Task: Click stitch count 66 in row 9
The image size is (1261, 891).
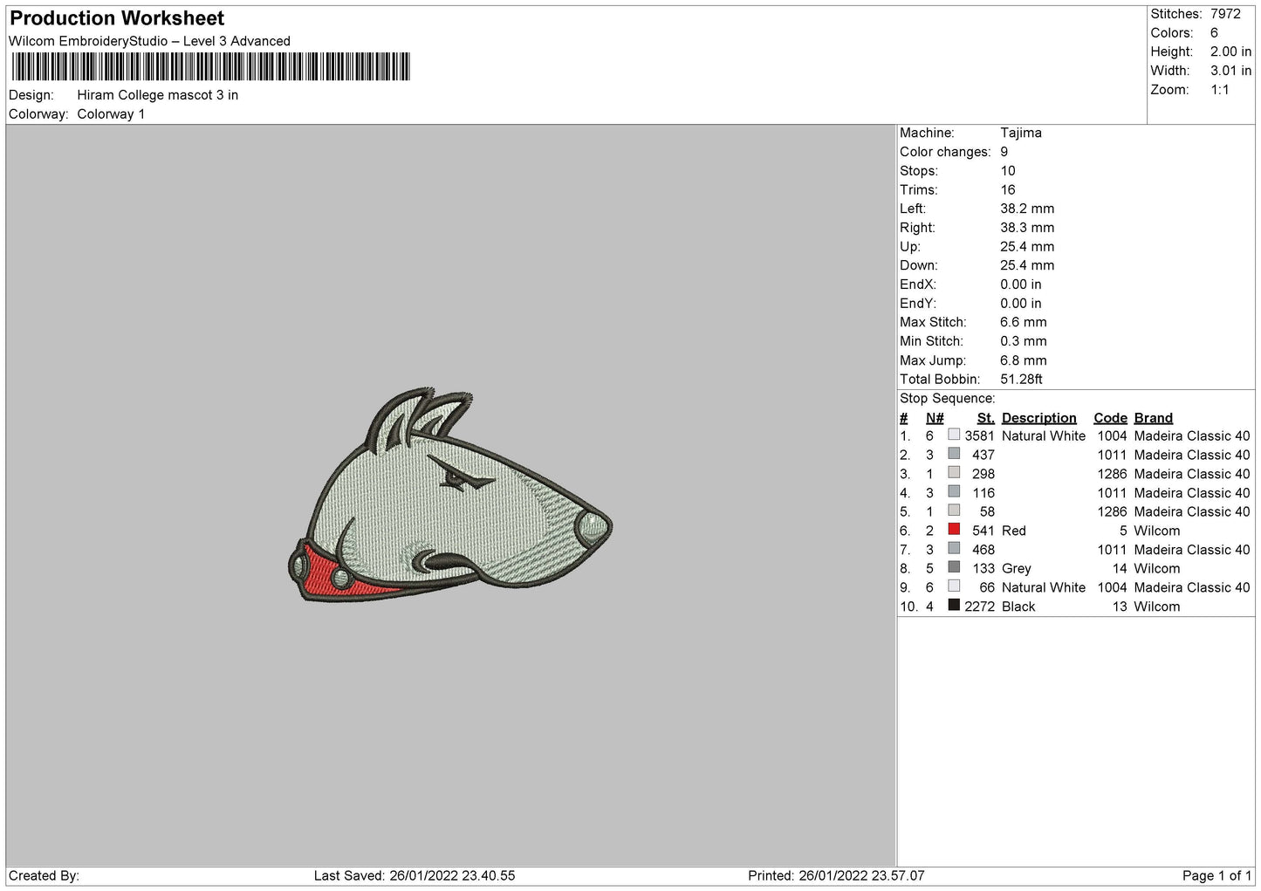Action: [987, 587]
